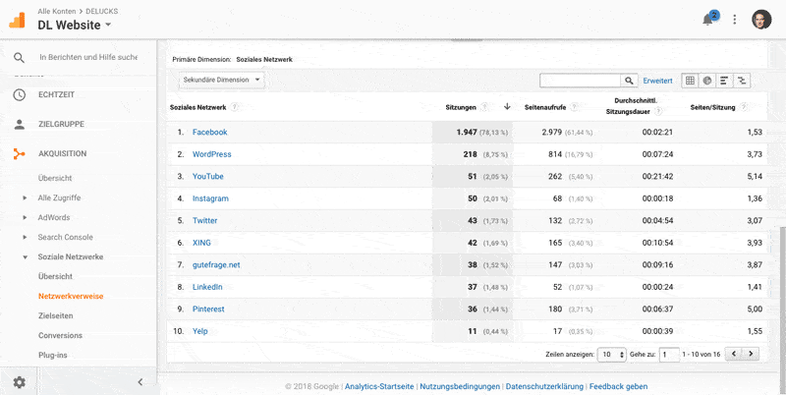
Task: Open the user account avatar
Action: coord(760,20)
